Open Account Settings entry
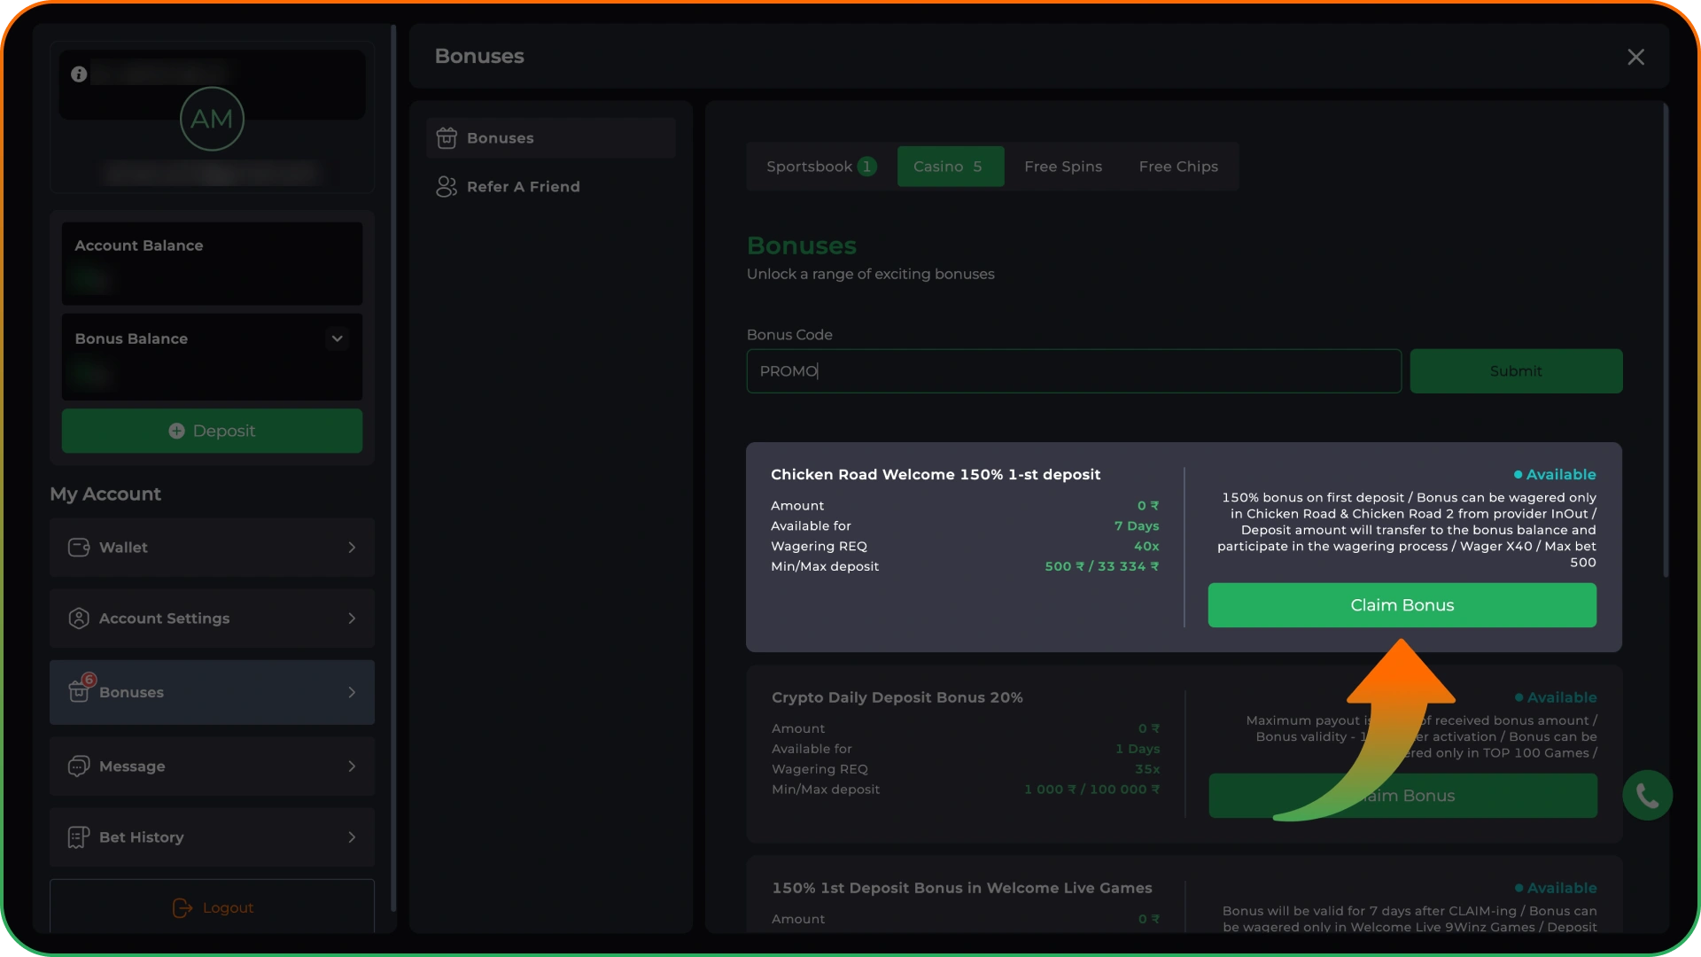The image size is (1701, 957). click(x=212, y=619)
